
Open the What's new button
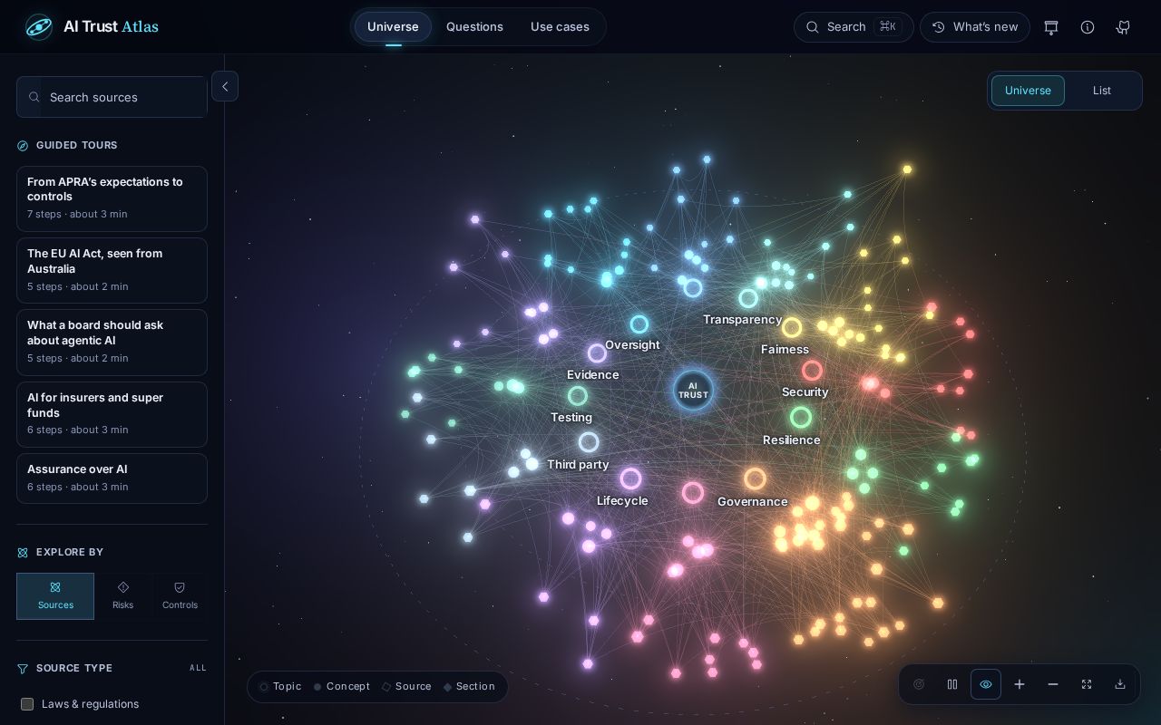[x=975, y=27]
